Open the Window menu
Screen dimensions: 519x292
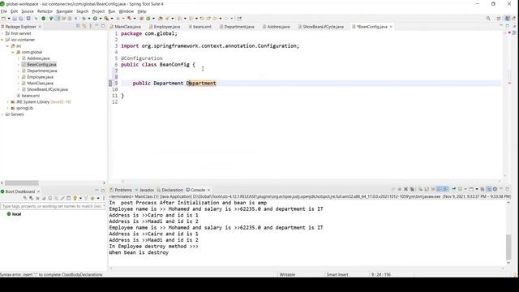127,11
